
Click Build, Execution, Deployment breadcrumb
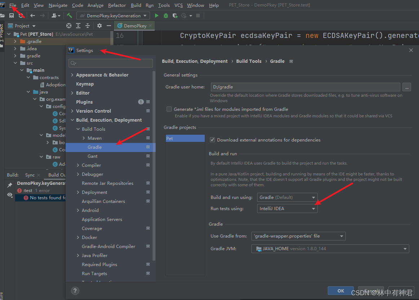point(195,61)
